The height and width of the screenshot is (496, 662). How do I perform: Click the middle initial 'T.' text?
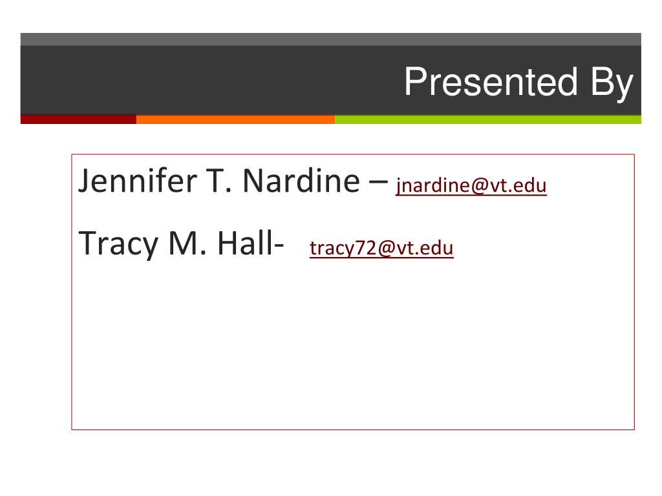point(219,181)
